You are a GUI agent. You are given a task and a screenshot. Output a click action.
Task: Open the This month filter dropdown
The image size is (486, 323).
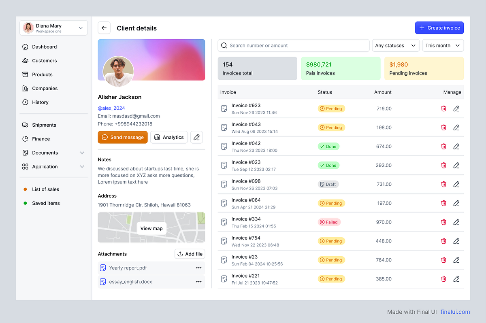click(443, 45)
